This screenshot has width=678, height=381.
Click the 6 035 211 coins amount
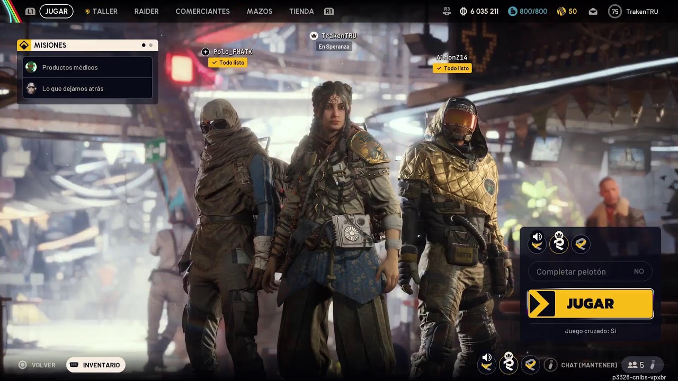pyautogui.click(x=484, y=11)
